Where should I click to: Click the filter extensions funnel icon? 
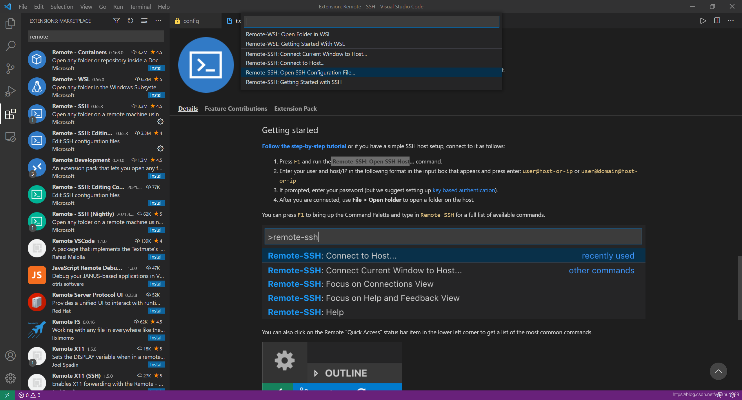click(116, 21)
